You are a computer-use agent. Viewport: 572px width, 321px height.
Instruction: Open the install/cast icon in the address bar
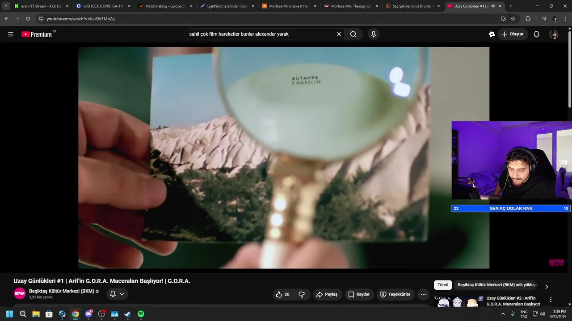[x=503, y=19]
